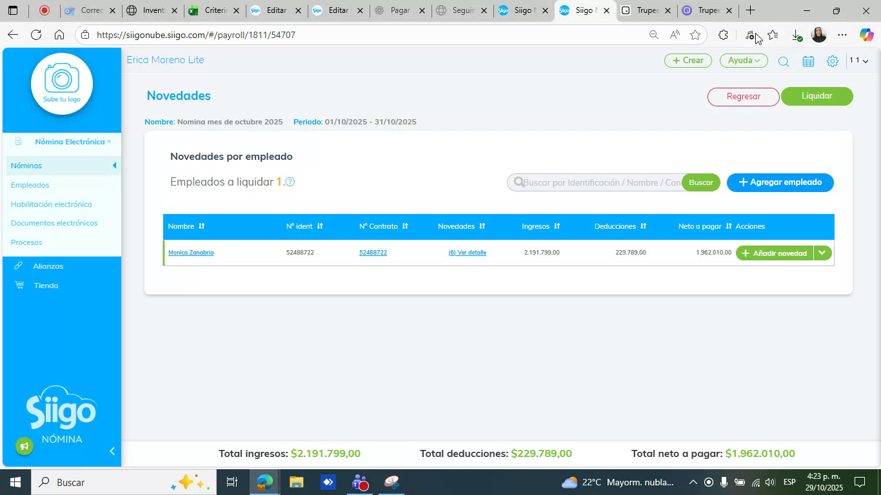Sort table by N° ident column
The image size is (881, 495).
click(x=320, y=226)
